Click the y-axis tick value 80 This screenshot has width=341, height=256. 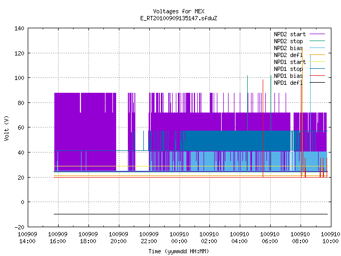pos(21,103)
